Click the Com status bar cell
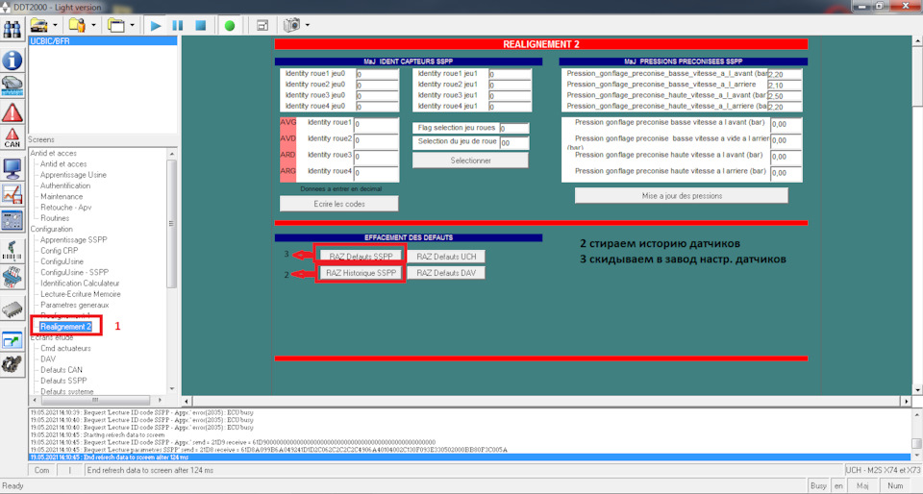This screenshot has height=494, width=923. tap(41, 471)
